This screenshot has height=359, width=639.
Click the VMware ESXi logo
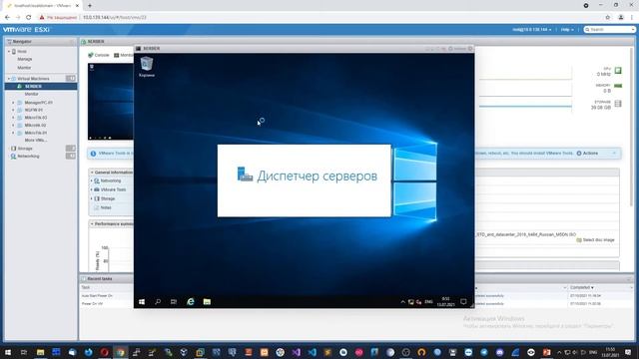pyautogui.click(x=27, y=30)
